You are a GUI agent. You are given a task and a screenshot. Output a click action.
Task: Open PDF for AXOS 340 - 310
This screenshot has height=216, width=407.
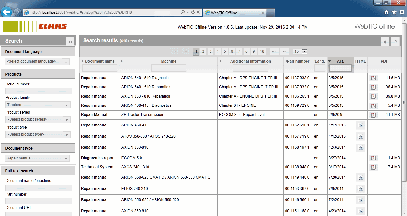(374, 167)
